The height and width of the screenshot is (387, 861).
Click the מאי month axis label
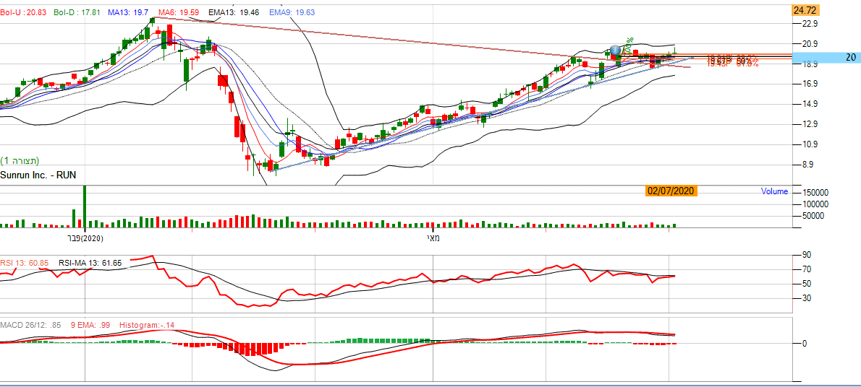[433, 238]
